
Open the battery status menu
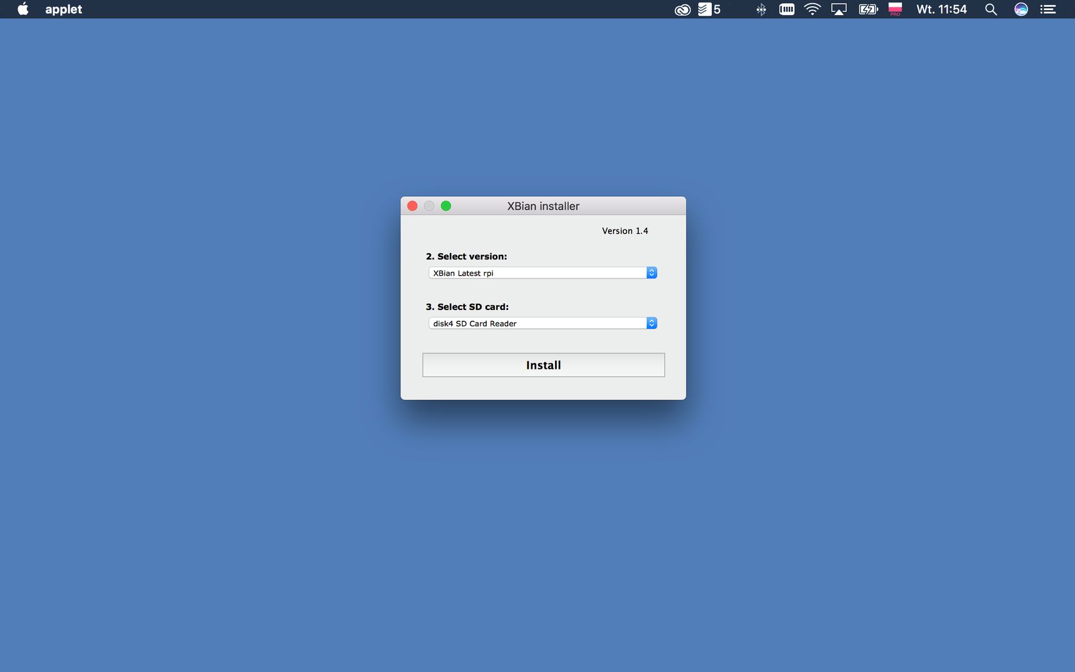(x=868, y=9)
